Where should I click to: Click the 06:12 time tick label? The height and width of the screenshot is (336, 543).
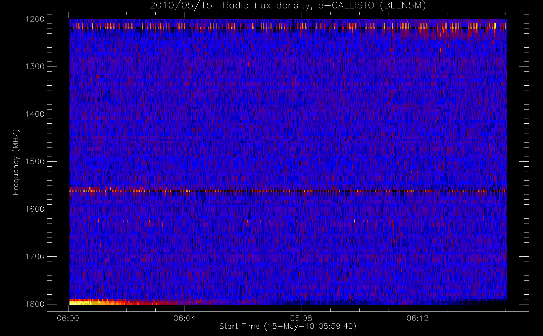(x=418, y=318)
